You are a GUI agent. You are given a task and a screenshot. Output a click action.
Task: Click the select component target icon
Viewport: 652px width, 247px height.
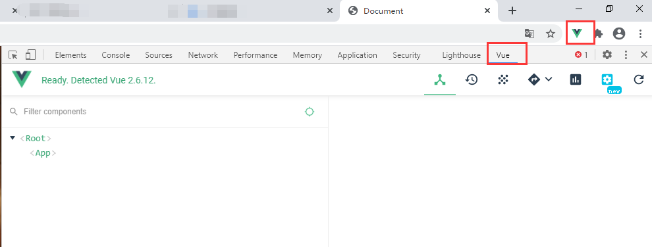[310, 112]
